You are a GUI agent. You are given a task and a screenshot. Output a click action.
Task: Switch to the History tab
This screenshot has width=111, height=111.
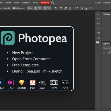[x=106, y=14]
